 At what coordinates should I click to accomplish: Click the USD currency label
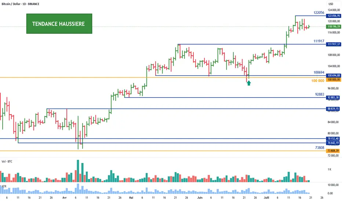click(x=331, y=4)
